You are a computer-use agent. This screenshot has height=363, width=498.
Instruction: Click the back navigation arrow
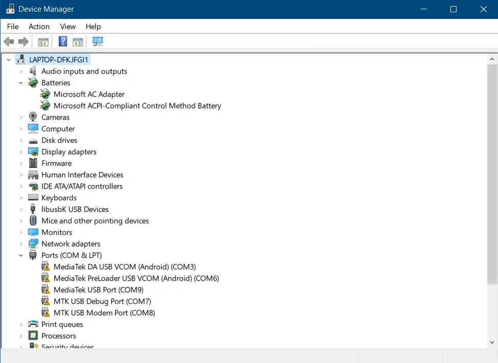click(9, 41)
